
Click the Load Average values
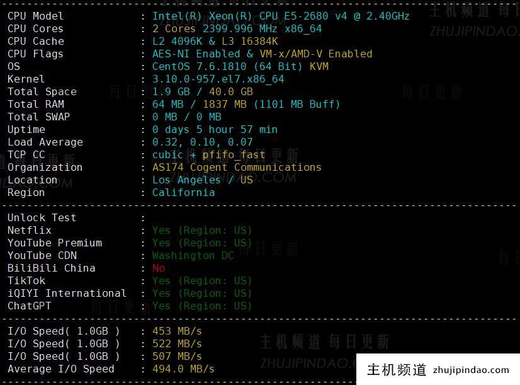point(202,142)
